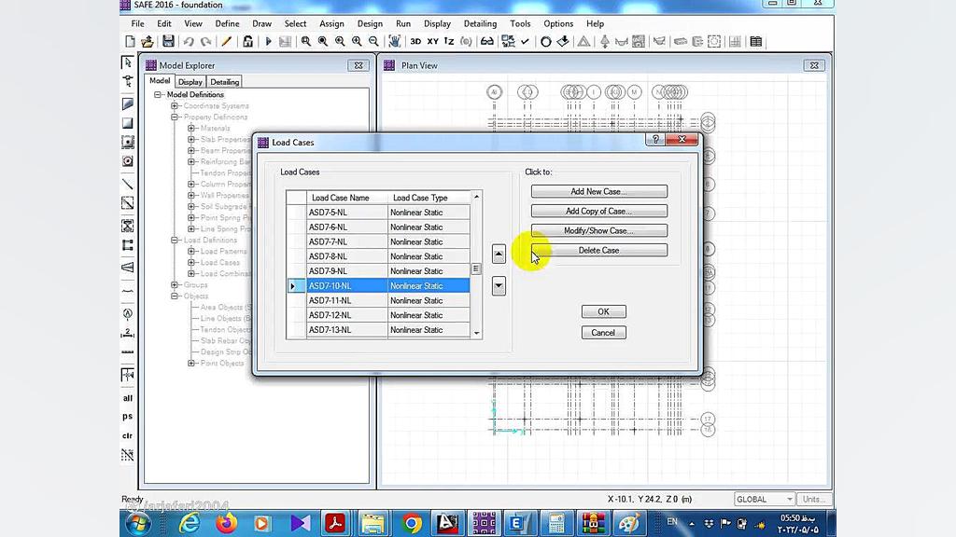Click the Units button in status bar
The image size is (956, 537).
[814, 499]
